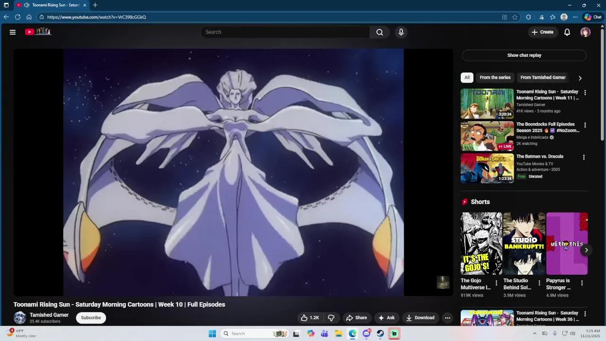The width and height of the screenshot is (606, 341).
Task: Open The Batman vs. Dracula thumbnail
Action: tap(487, 168)
